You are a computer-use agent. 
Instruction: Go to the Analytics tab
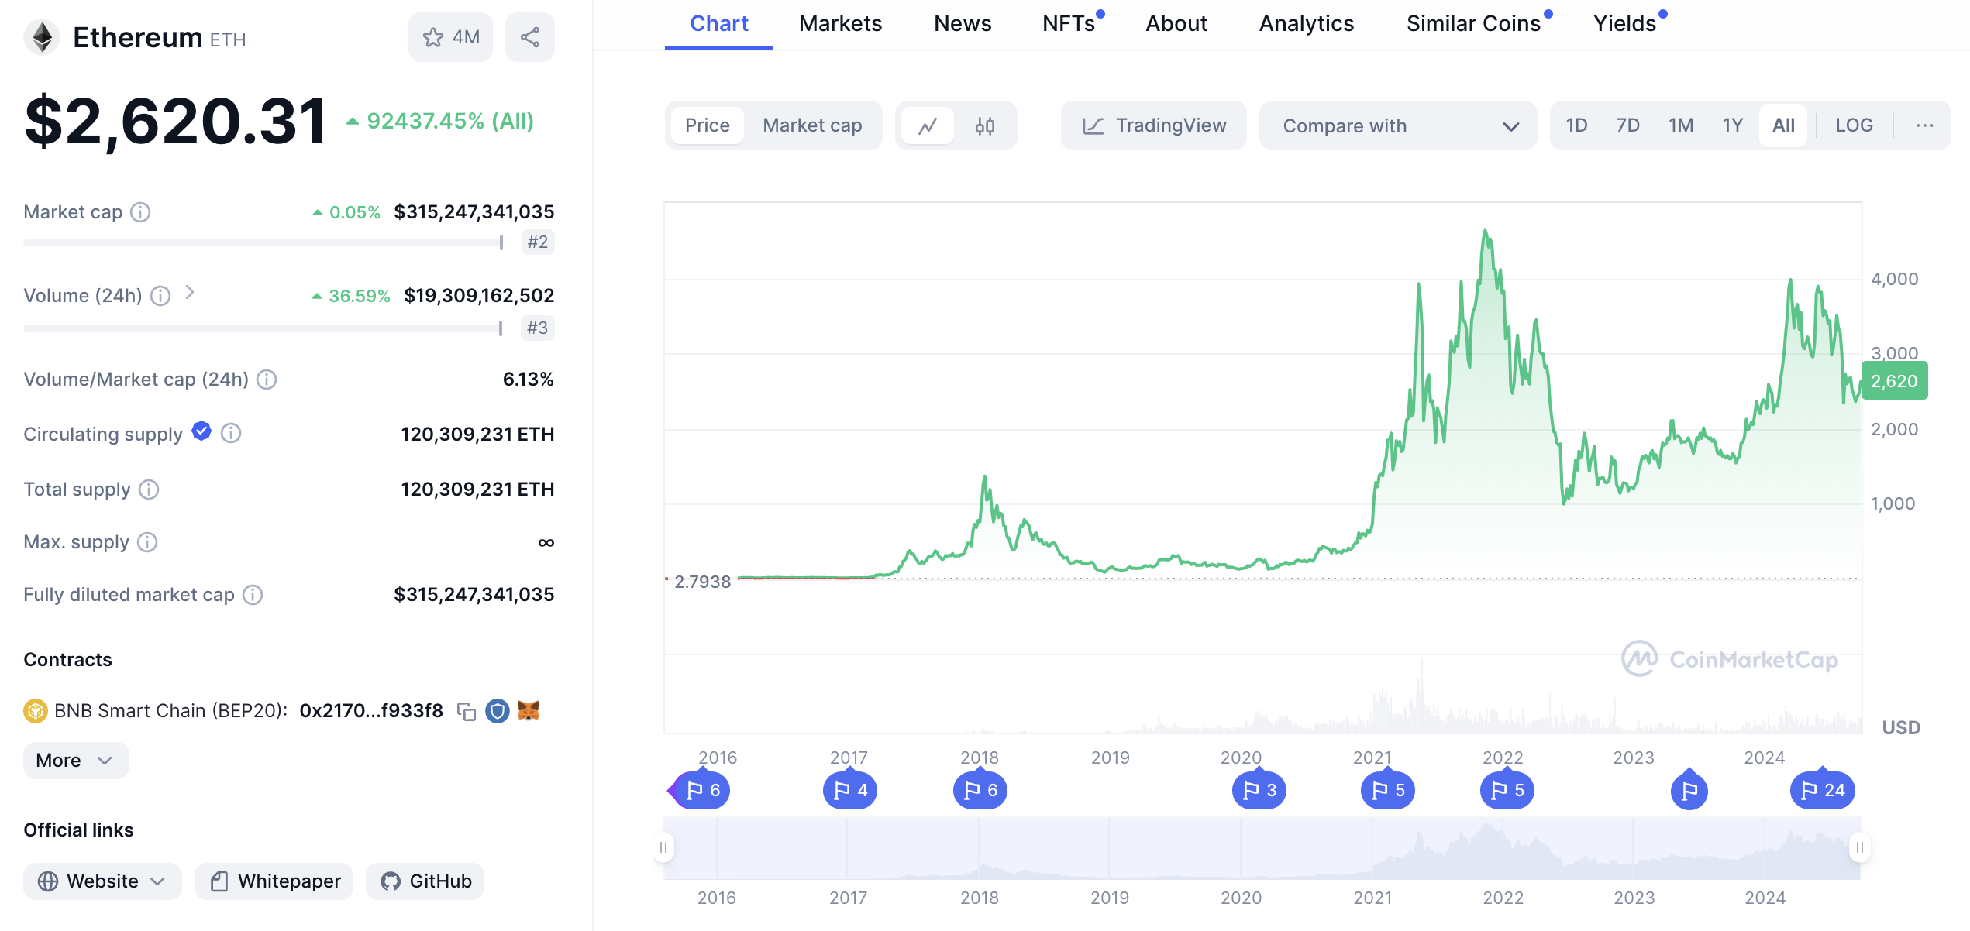tap(1306, 24)
